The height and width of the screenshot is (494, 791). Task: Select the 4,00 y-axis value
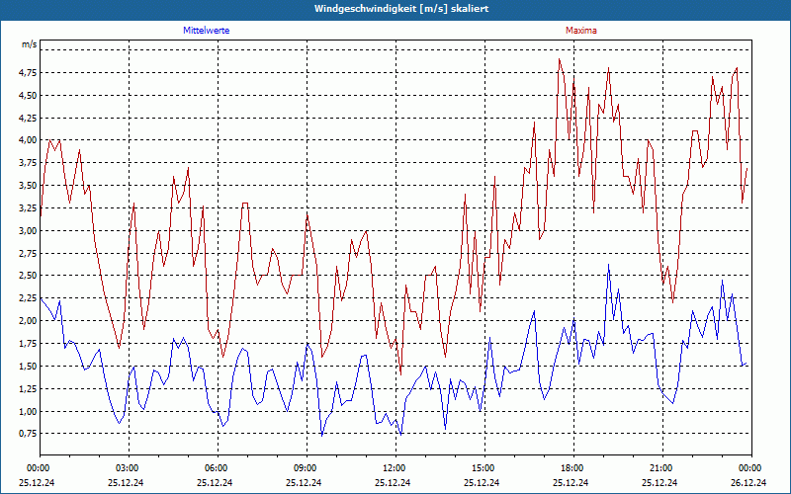pos(29,140)
